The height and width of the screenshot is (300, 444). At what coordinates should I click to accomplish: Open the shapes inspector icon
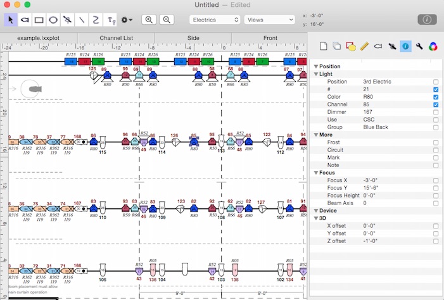(x=350, y=46)
